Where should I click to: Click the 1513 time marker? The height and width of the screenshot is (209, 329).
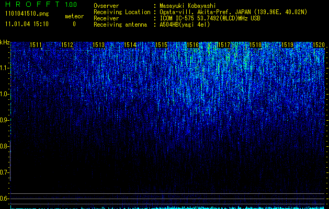pos(99,44)
